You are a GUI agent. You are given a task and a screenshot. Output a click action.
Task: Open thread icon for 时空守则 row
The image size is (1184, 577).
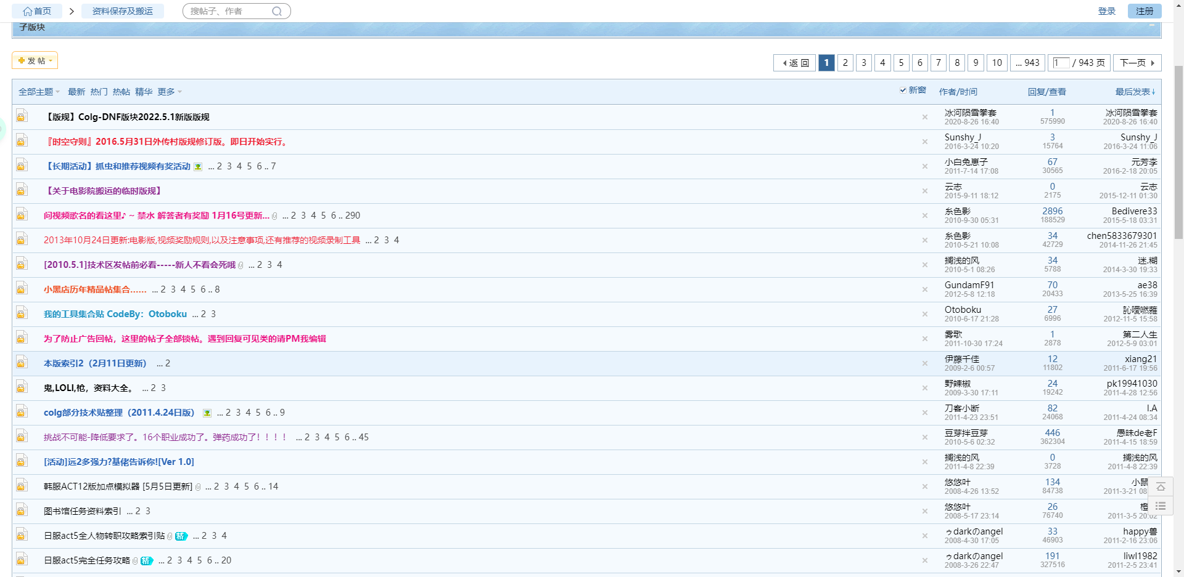tap(22, 140)
